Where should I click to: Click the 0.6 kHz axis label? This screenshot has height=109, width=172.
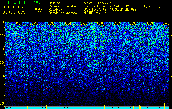coord(2,104)
